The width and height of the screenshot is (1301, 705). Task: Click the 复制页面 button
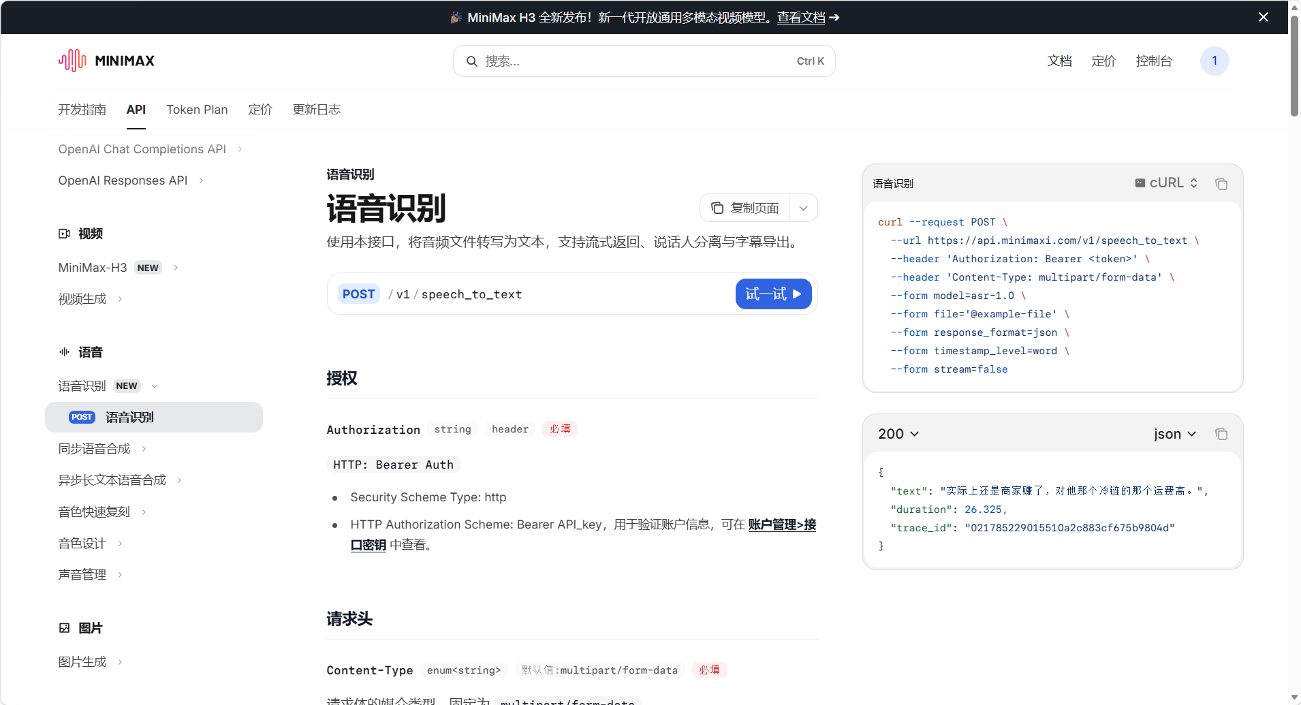click(744, 208)
